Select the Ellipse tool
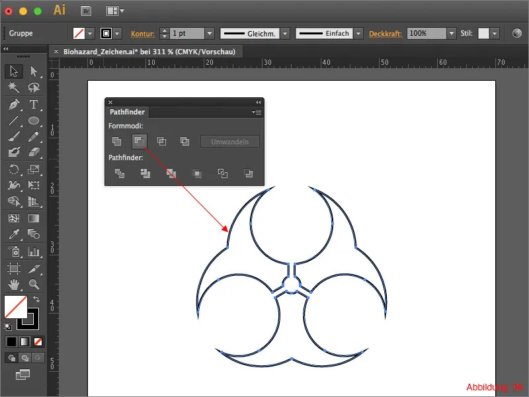529x397 pixels. 34,120
